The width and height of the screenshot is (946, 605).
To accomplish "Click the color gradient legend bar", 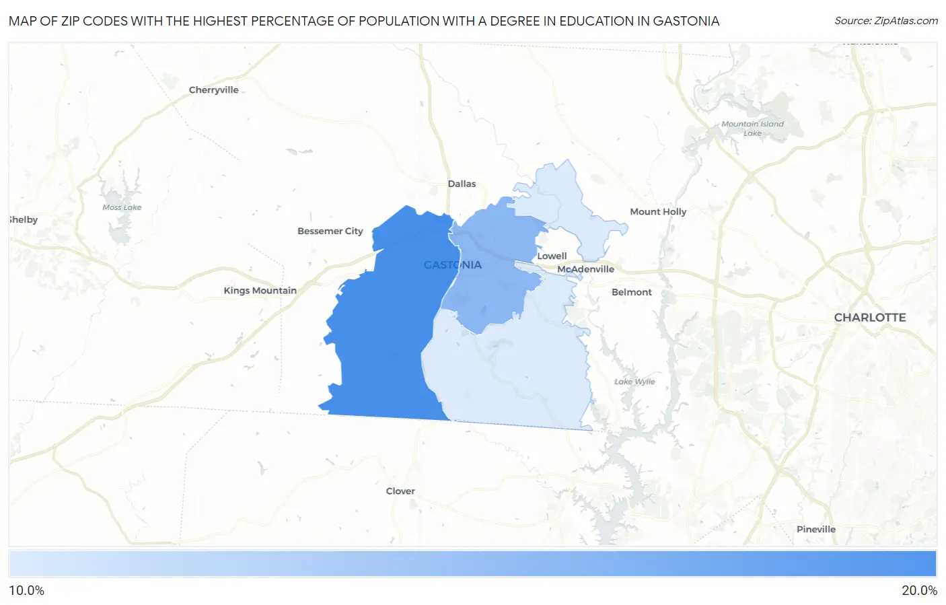I will coord(472,563).
